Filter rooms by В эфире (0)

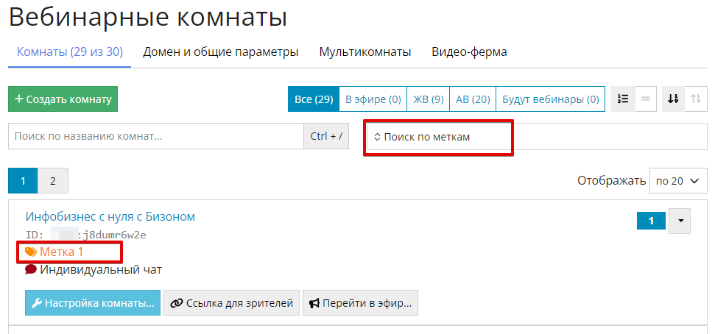click(x=373, y=99)
